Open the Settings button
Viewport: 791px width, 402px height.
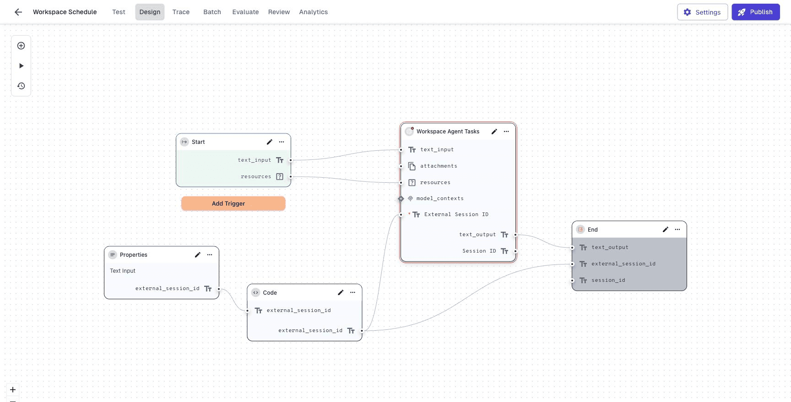702,12
